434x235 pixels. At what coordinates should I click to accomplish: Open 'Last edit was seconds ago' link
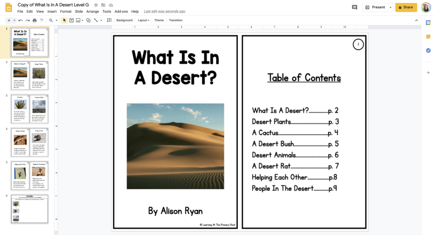164,11
